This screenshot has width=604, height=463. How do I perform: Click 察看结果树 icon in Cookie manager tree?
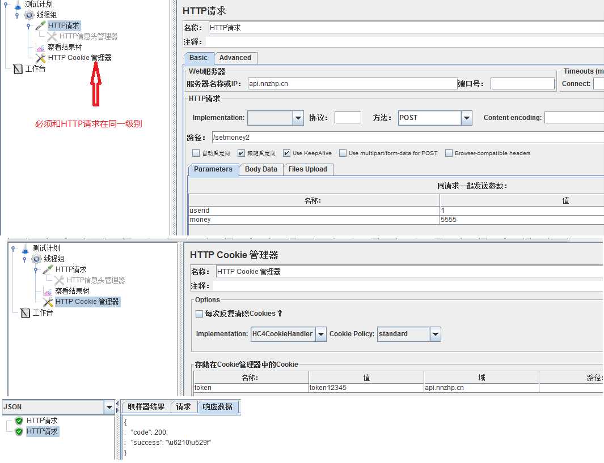click(x=48, y=291)
